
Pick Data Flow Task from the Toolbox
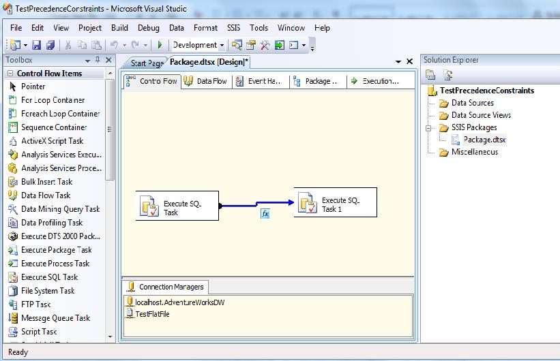45,195
